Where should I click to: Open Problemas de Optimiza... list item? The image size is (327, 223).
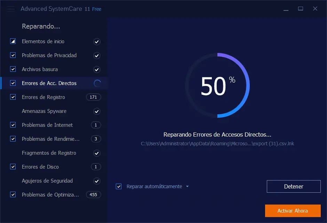tap(54, 195)
